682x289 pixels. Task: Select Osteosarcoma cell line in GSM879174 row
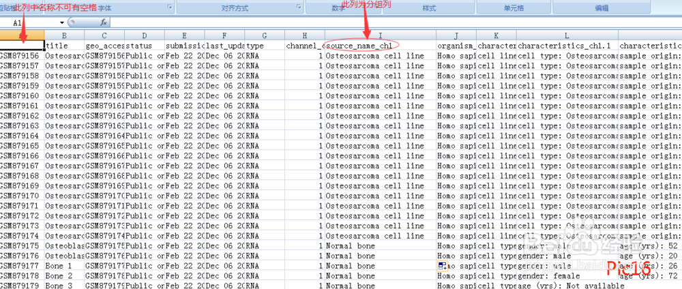(380, 236)
